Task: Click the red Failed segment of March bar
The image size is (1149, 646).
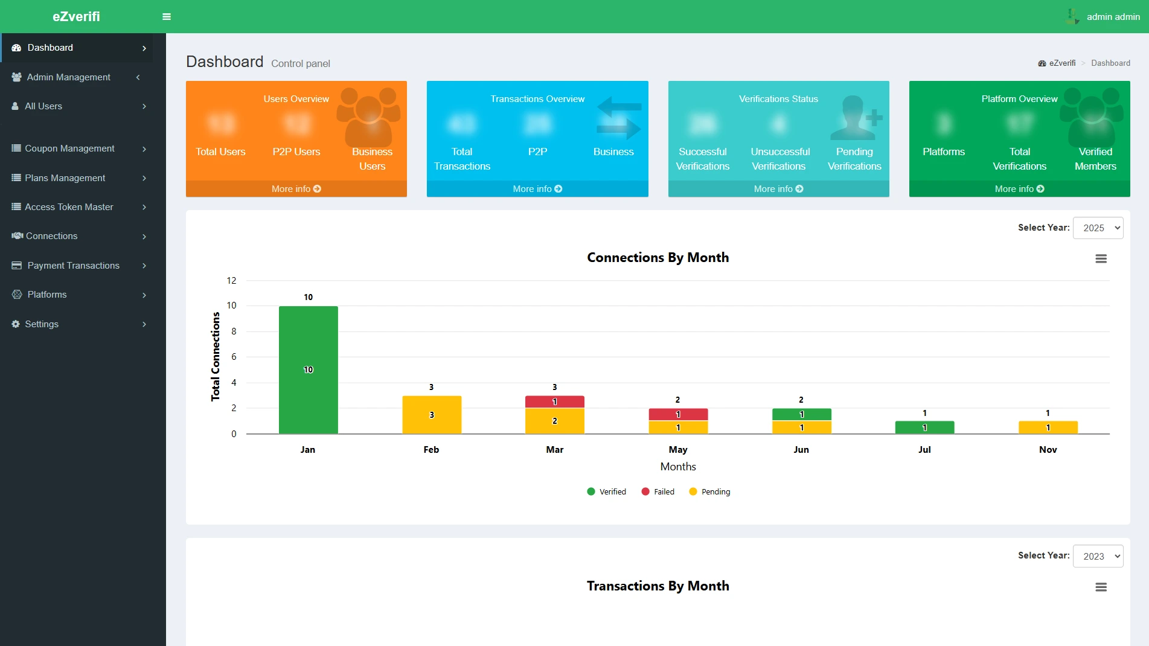Action: pyautogui.click(x=555, y=402)
